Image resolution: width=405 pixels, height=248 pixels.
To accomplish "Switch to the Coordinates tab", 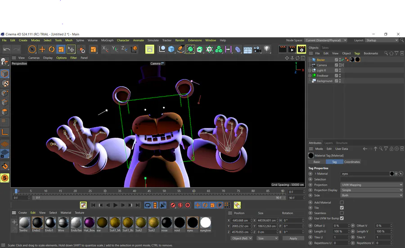I will 352,162.
